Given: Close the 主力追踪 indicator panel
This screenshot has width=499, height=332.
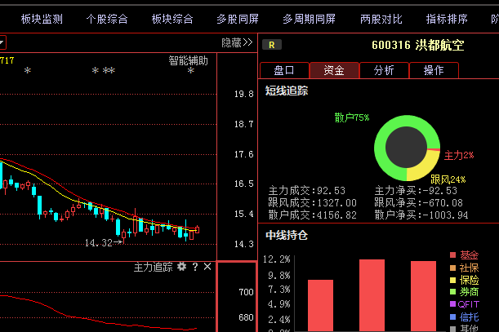Looking at the screenshot, I should tap(207, 267).
